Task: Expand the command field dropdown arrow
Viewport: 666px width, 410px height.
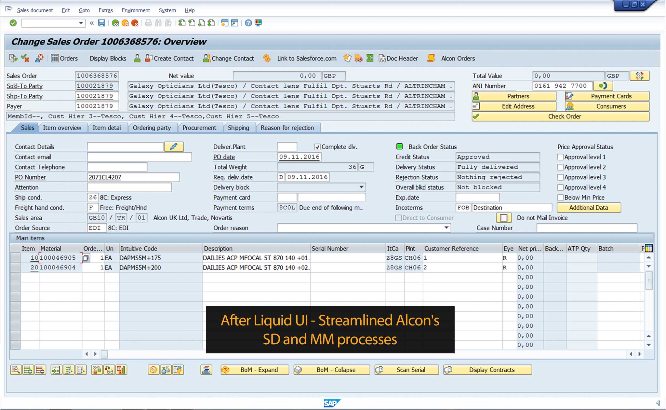Action: (81, 23)
